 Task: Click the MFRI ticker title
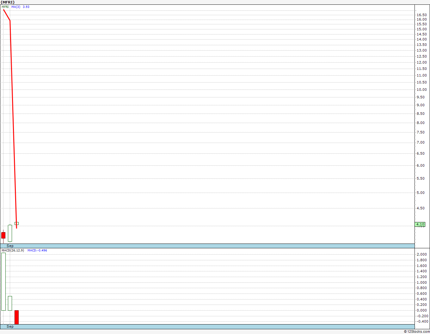8,2
